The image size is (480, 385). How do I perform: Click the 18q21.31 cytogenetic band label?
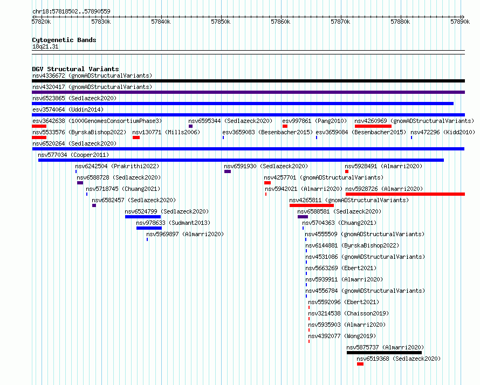45,46
